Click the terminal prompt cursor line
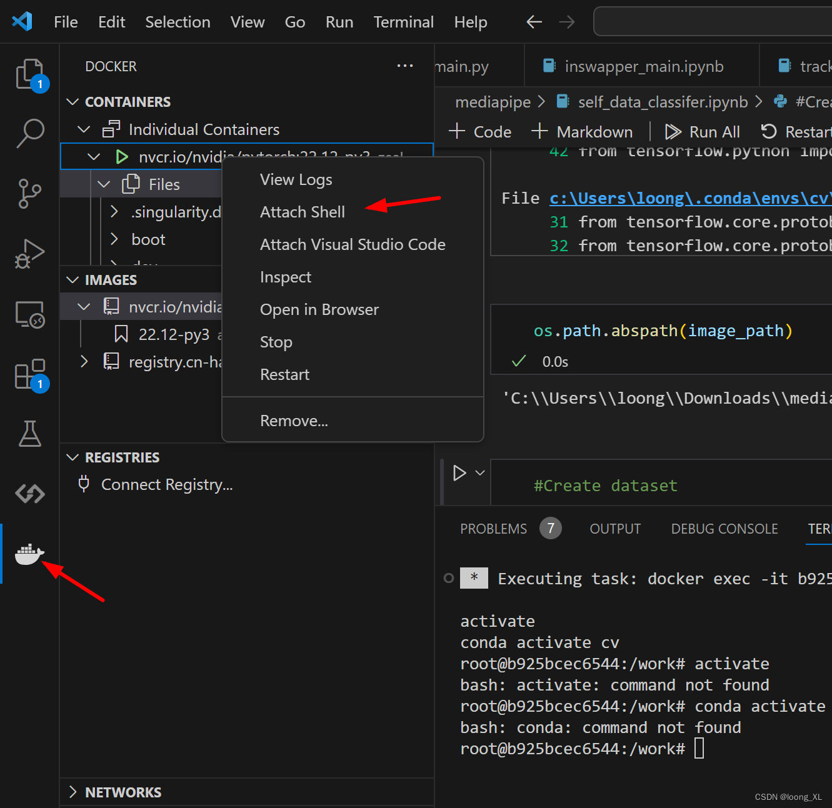Screen dimensions: 832x808 click(699, 749)
